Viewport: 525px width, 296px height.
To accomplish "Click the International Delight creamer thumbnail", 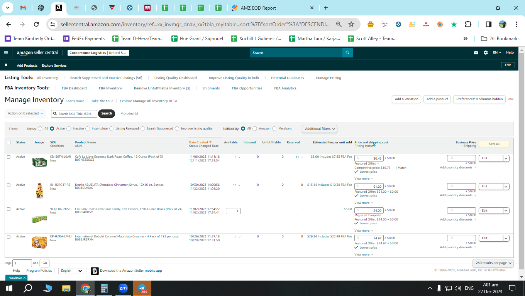I will 39,242.
